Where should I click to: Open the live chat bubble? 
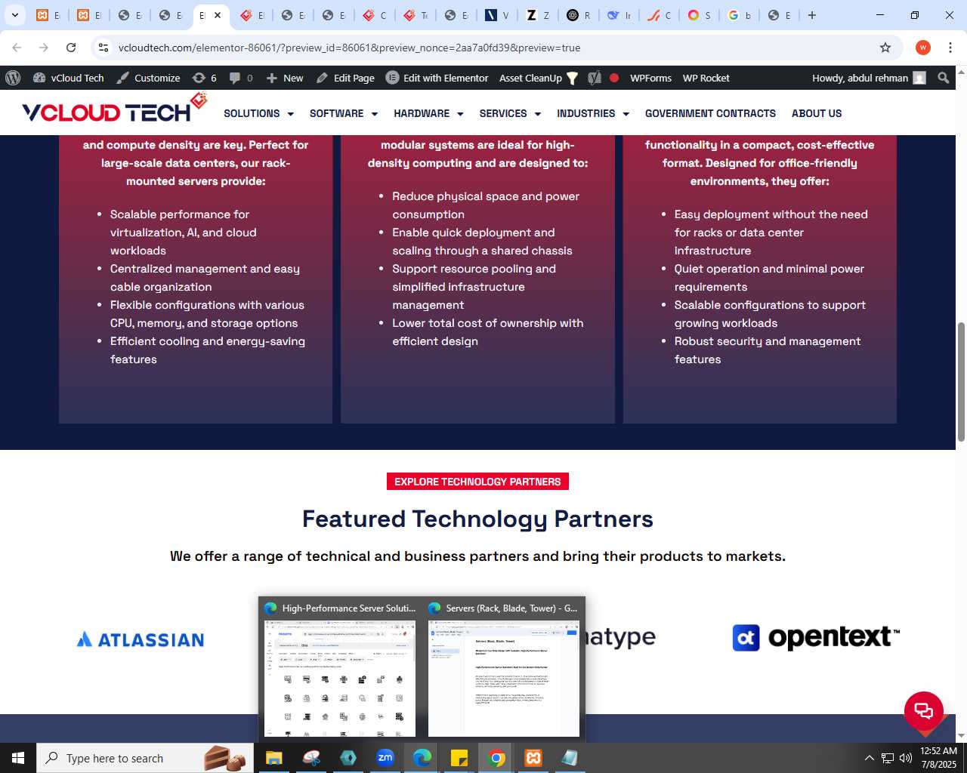pyautogui.click(x=924, y=710)
